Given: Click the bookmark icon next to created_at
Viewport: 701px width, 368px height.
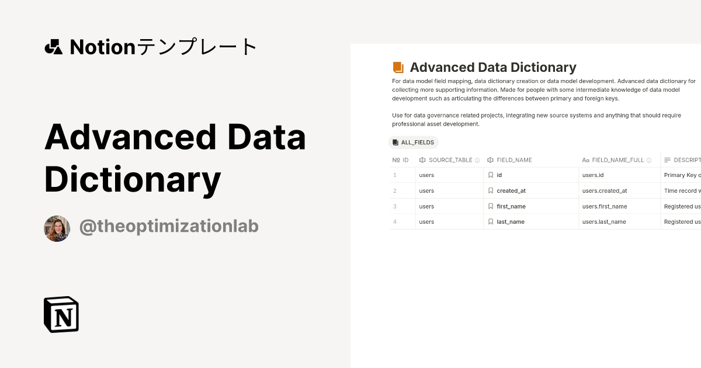Looking at the screenshot, I should 490,190.
